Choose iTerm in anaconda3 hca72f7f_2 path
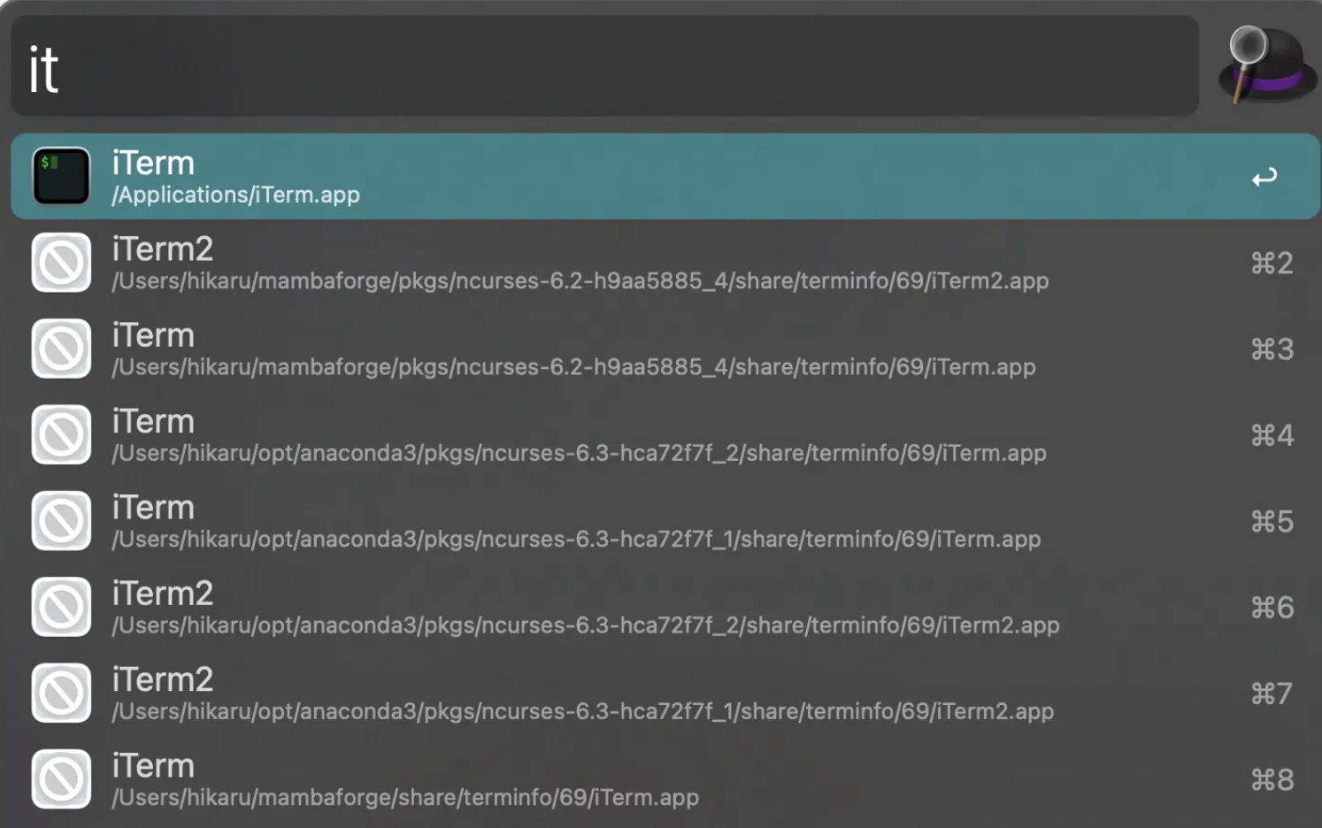This screenshot has width=1322, height=828. (665, 434)
